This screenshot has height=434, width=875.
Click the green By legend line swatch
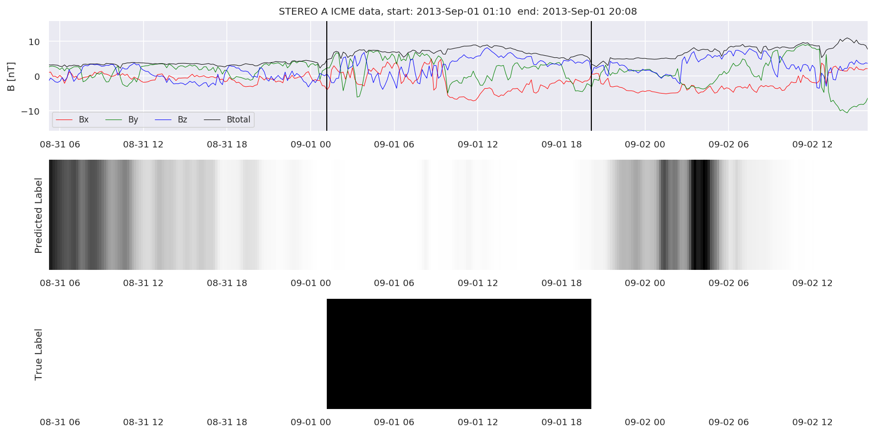(114, 120)
